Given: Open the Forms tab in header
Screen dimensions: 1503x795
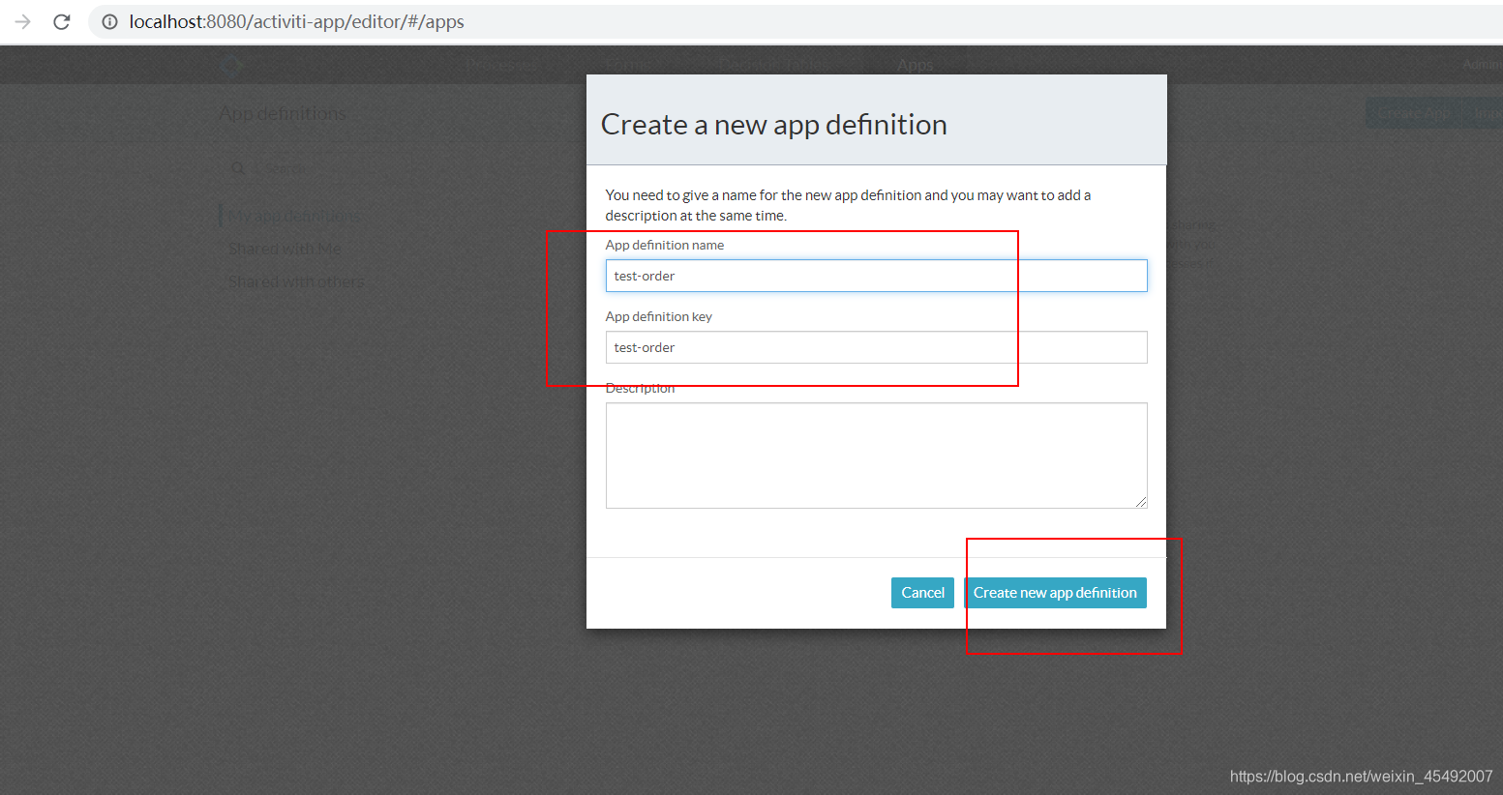Looking at the screenshot, I should tap(629, 65).
